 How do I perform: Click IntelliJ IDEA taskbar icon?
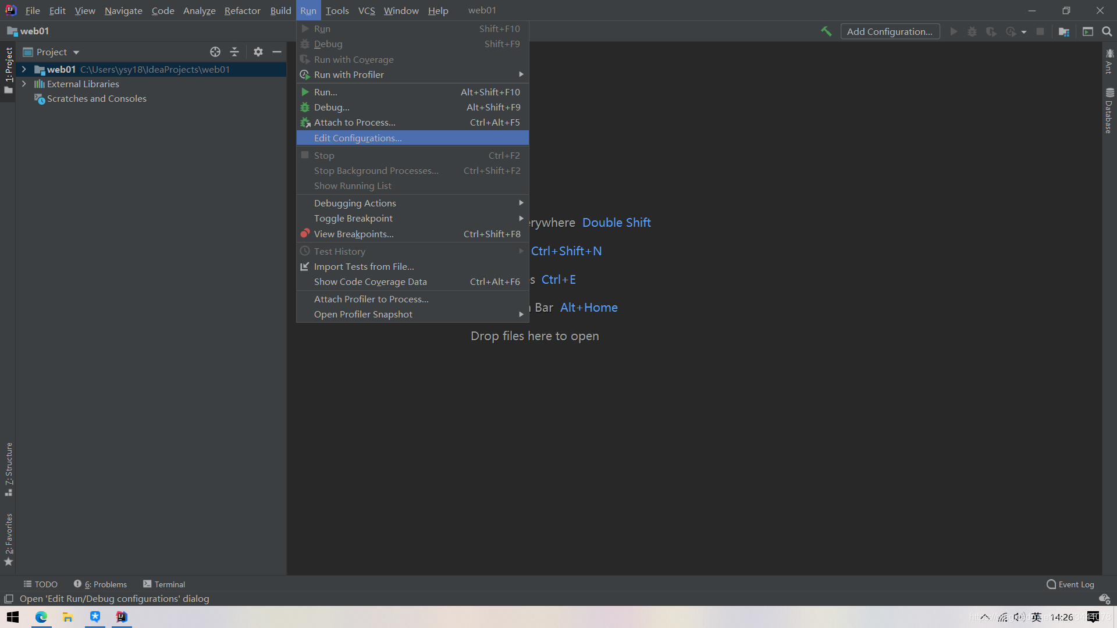(x=121, y=618)
